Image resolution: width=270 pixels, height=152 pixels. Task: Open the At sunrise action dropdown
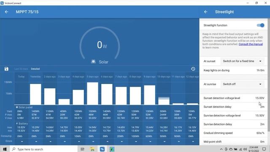242,84
